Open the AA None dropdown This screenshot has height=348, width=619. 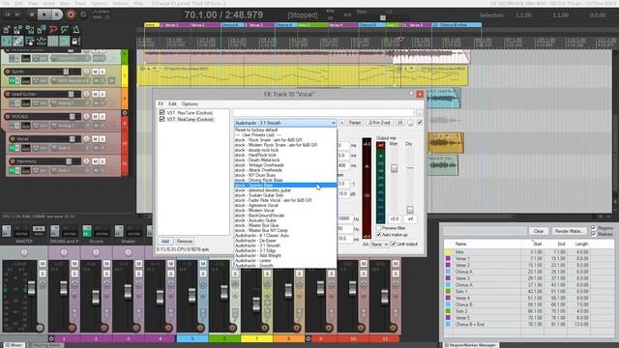[379, 245]
